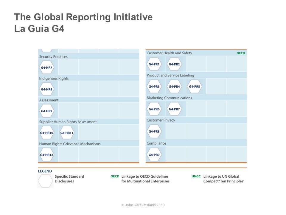Select the G4-PR3 hexagon
Viewport: 286px width, 215px height.
pyautogui.click(x=154, y=87)
